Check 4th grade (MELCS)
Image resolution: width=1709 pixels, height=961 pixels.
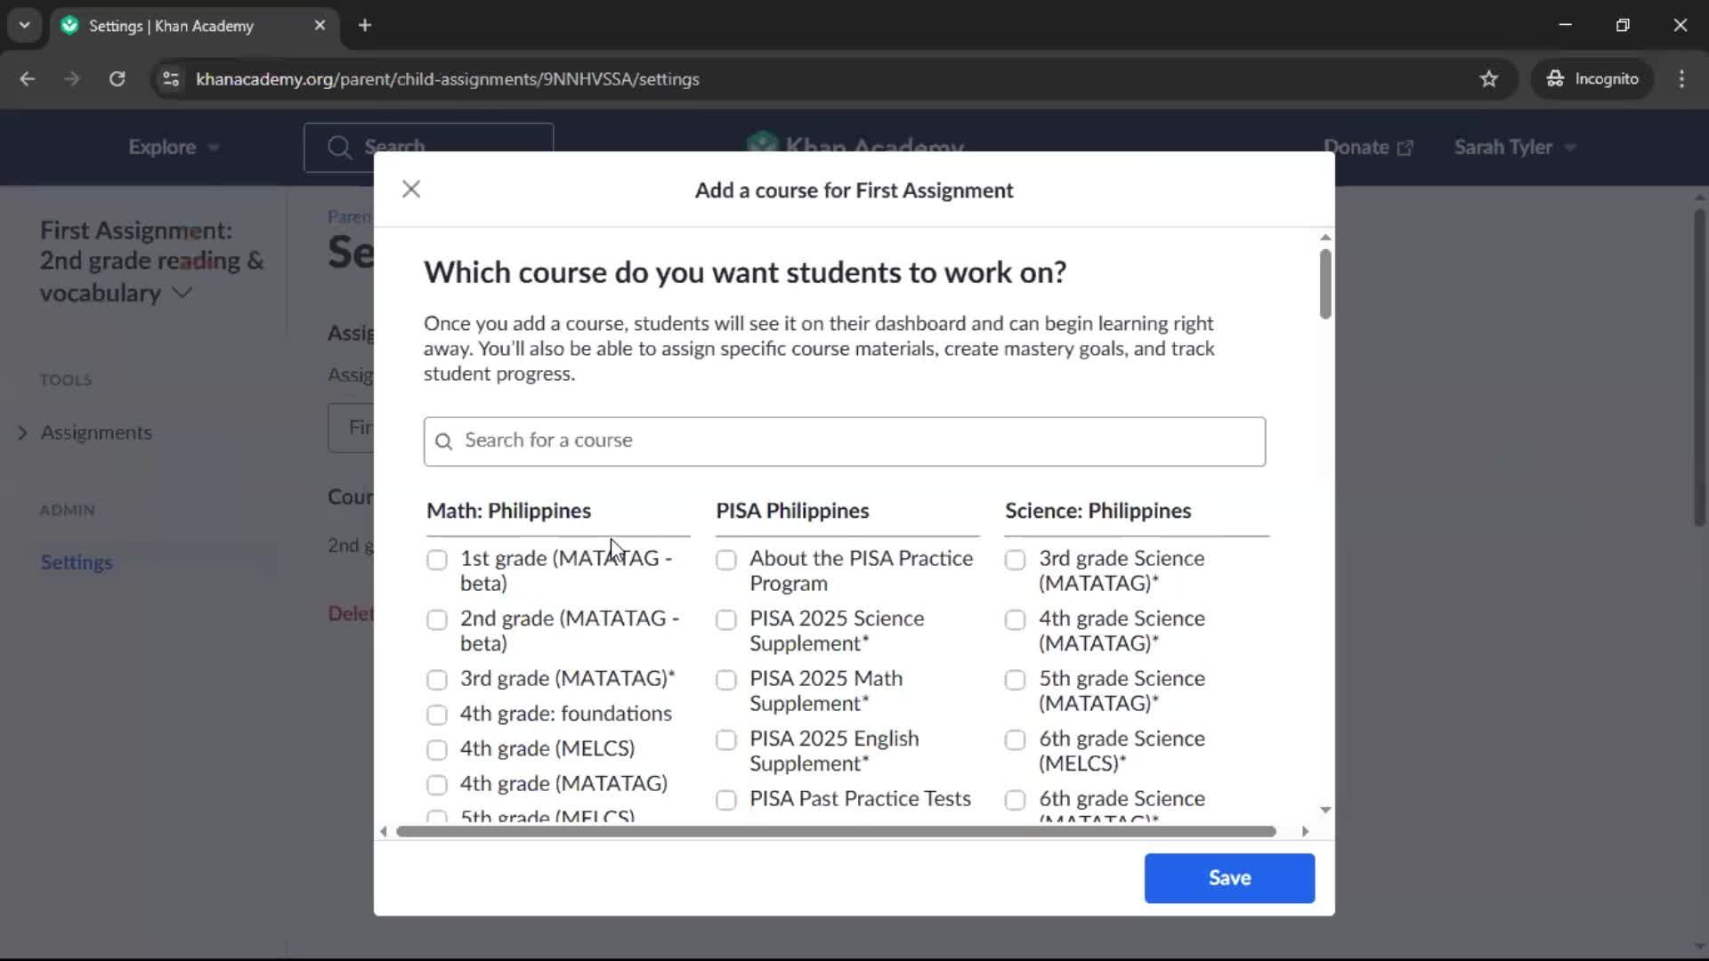pos(436,750)
